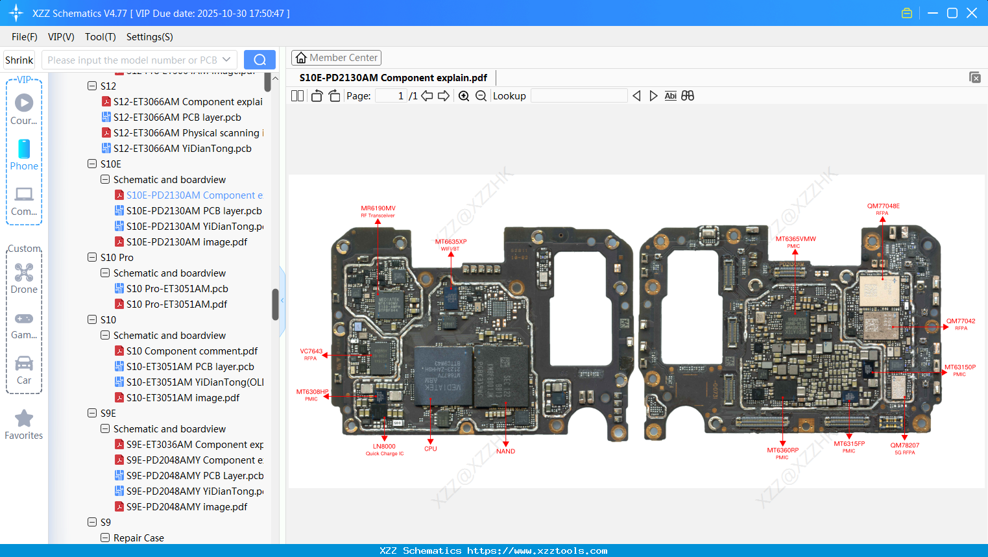Go to previous page arrow
The height and width of the screenshot is (557, 988).
(427, 95)
